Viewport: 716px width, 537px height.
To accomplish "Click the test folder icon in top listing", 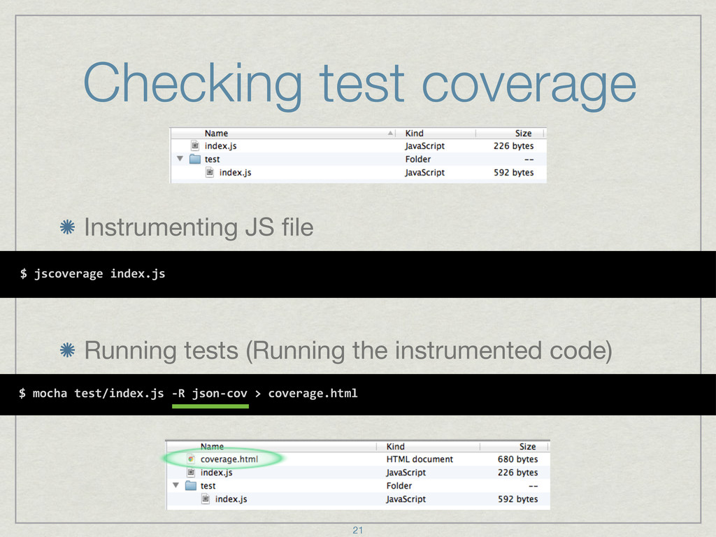I will tap(195, 159).
